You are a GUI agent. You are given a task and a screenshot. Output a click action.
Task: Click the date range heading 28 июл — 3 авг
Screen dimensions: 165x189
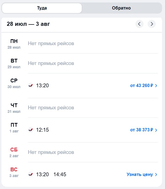[x=28, y=24]
